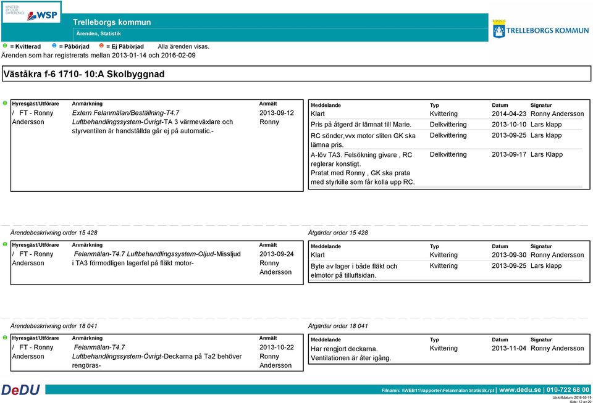
Task: Click the date 2013-10-10
Action: tap(509, 125)
